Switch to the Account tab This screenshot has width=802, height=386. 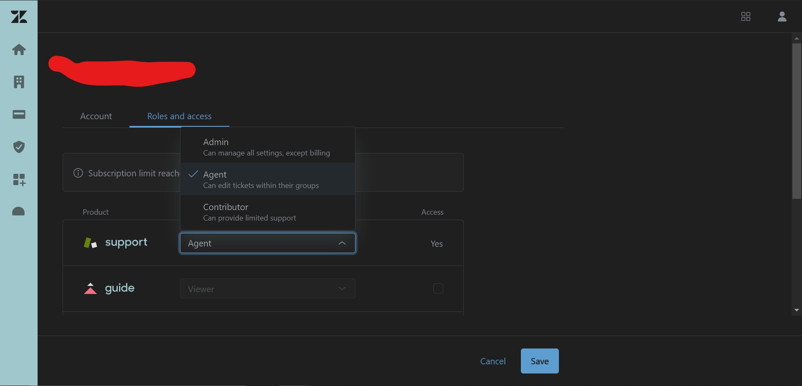(96, 116)
